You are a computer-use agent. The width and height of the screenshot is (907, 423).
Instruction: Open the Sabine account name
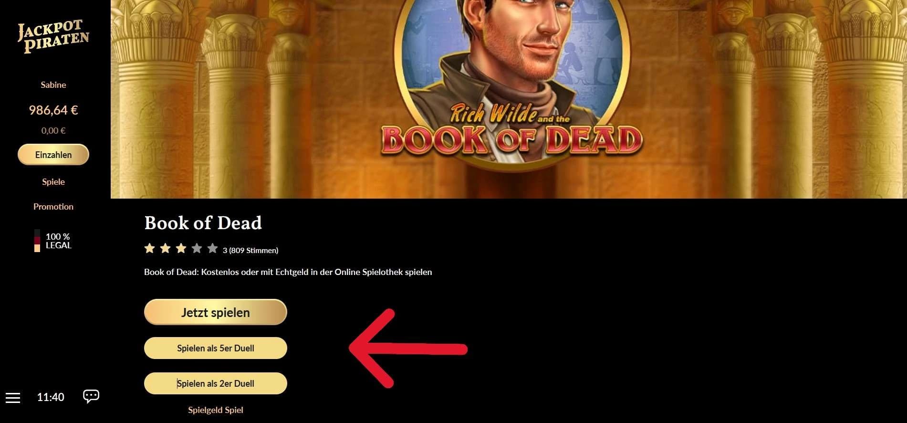53,85
